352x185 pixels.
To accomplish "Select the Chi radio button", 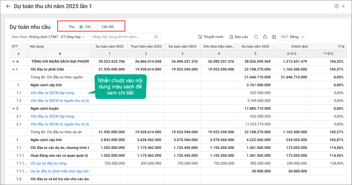I will pyautogui.click(x=81, y=27).
